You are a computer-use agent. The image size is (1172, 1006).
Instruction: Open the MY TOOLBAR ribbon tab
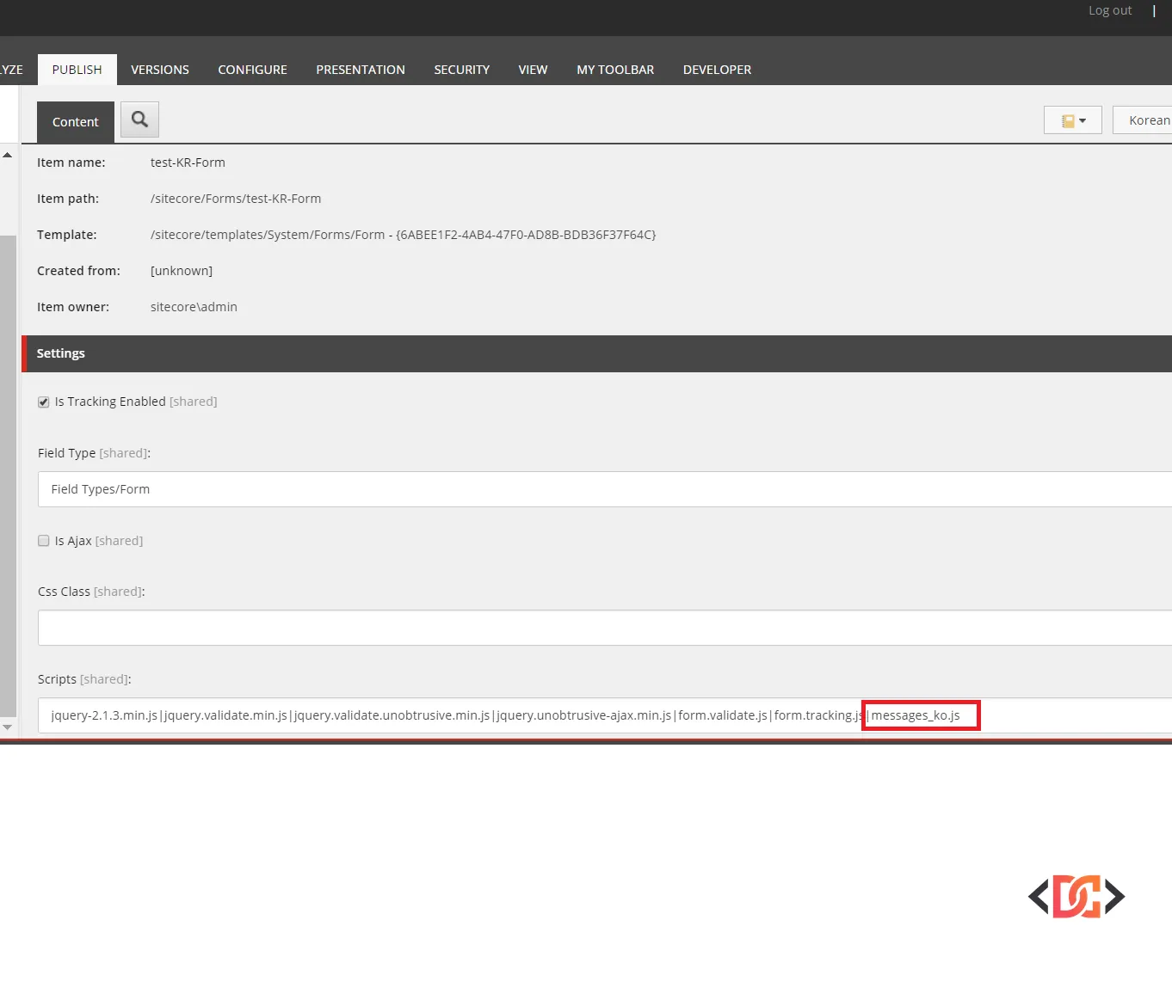[615, 69]
